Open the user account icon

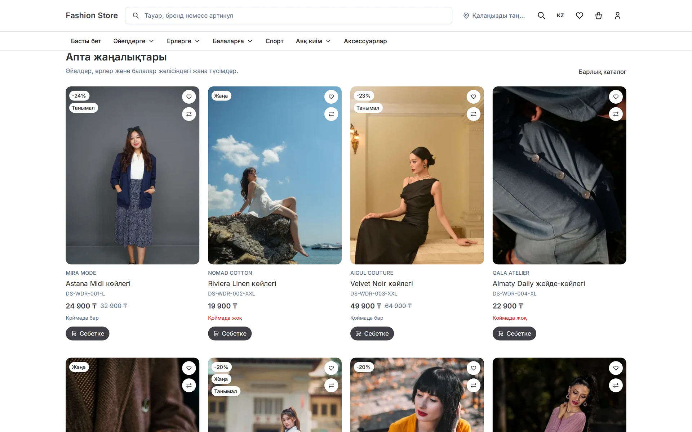click(x=617, y=15)
